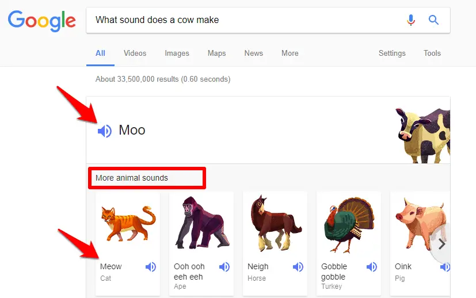Go to the Maps tab
Image resolution: width=476 pixels, height=298 pixels.
(217, 54)
